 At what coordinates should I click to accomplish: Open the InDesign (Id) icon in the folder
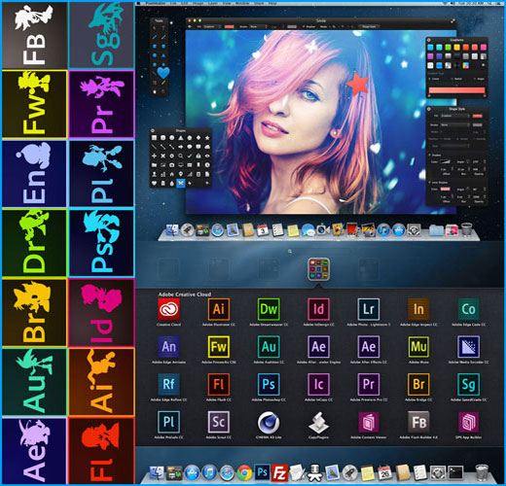click(x=318, y=309)
